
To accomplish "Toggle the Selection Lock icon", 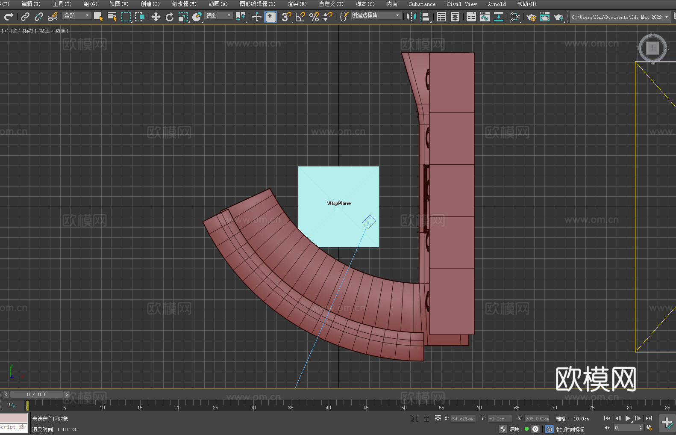I will [426, 419].
